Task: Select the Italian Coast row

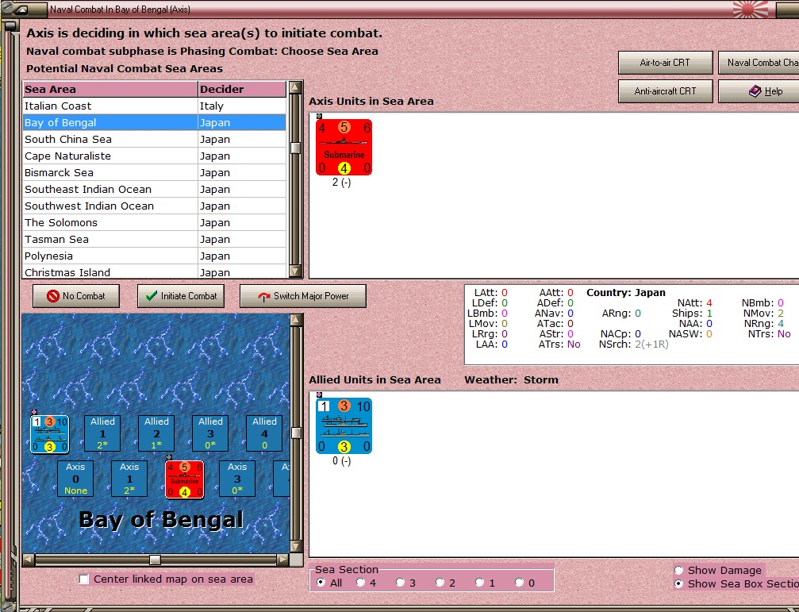Action: click(x=155, y=106)
